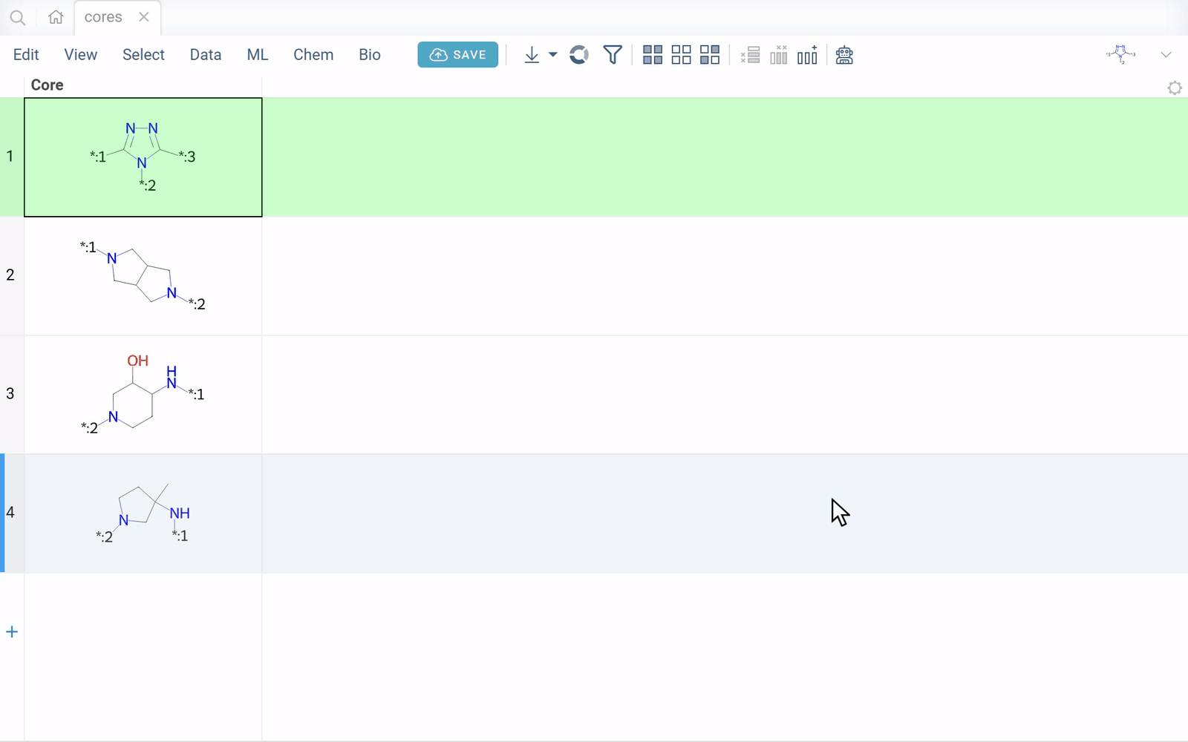
Task: Click the Core column header
Action: coord(143,85)
